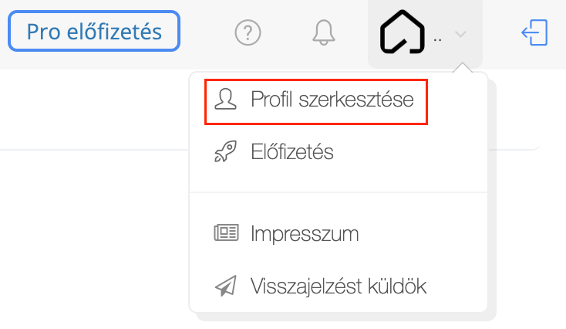The height and width of the screenshot is (329, 566).
Task: Click the person profile icon
Action: point(226,99)
